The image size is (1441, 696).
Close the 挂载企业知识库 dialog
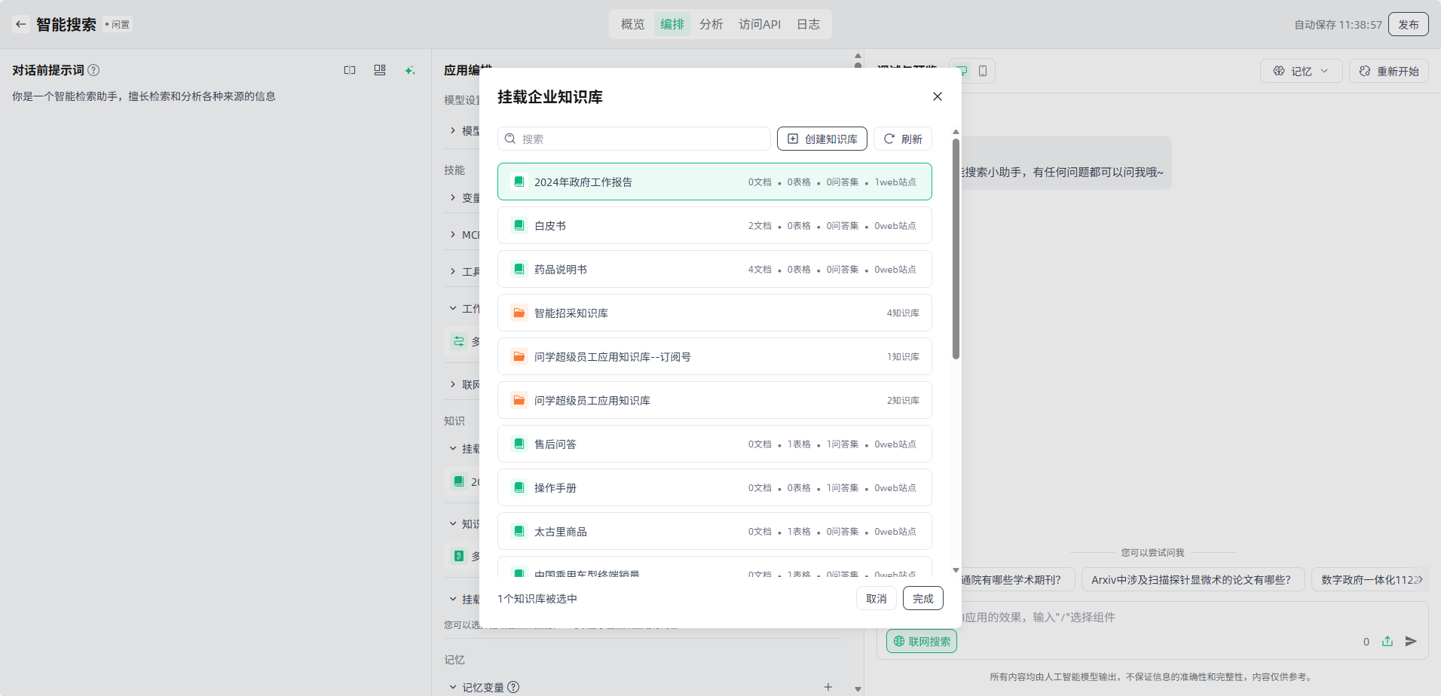(938, 96)
